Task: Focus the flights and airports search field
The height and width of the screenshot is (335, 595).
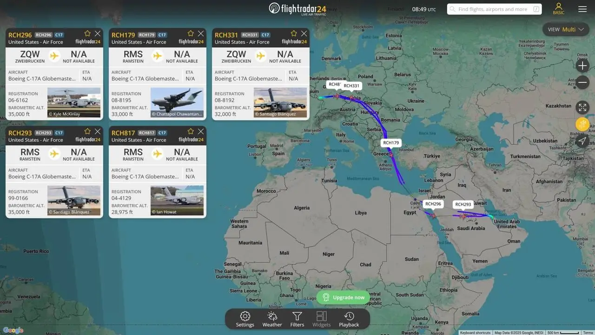Action: coord(495,9)
